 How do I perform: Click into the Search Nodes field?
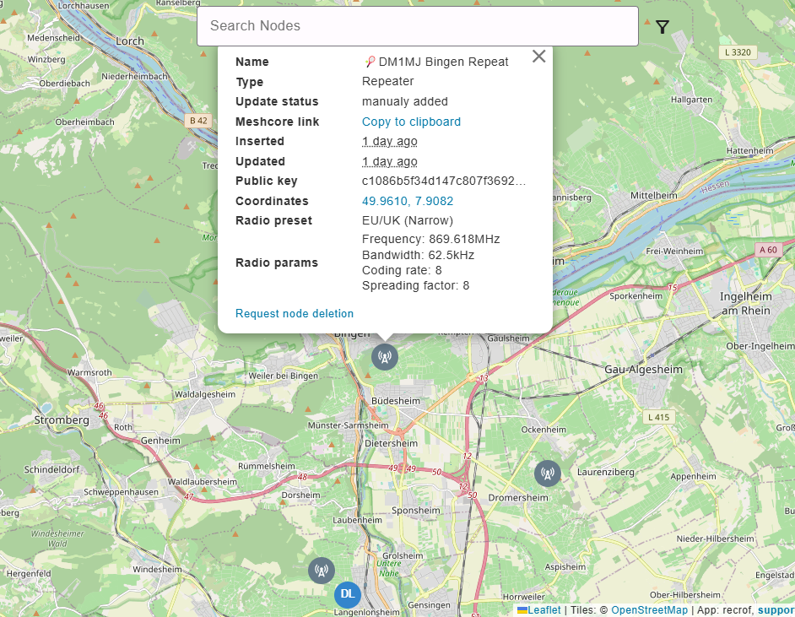417,26
